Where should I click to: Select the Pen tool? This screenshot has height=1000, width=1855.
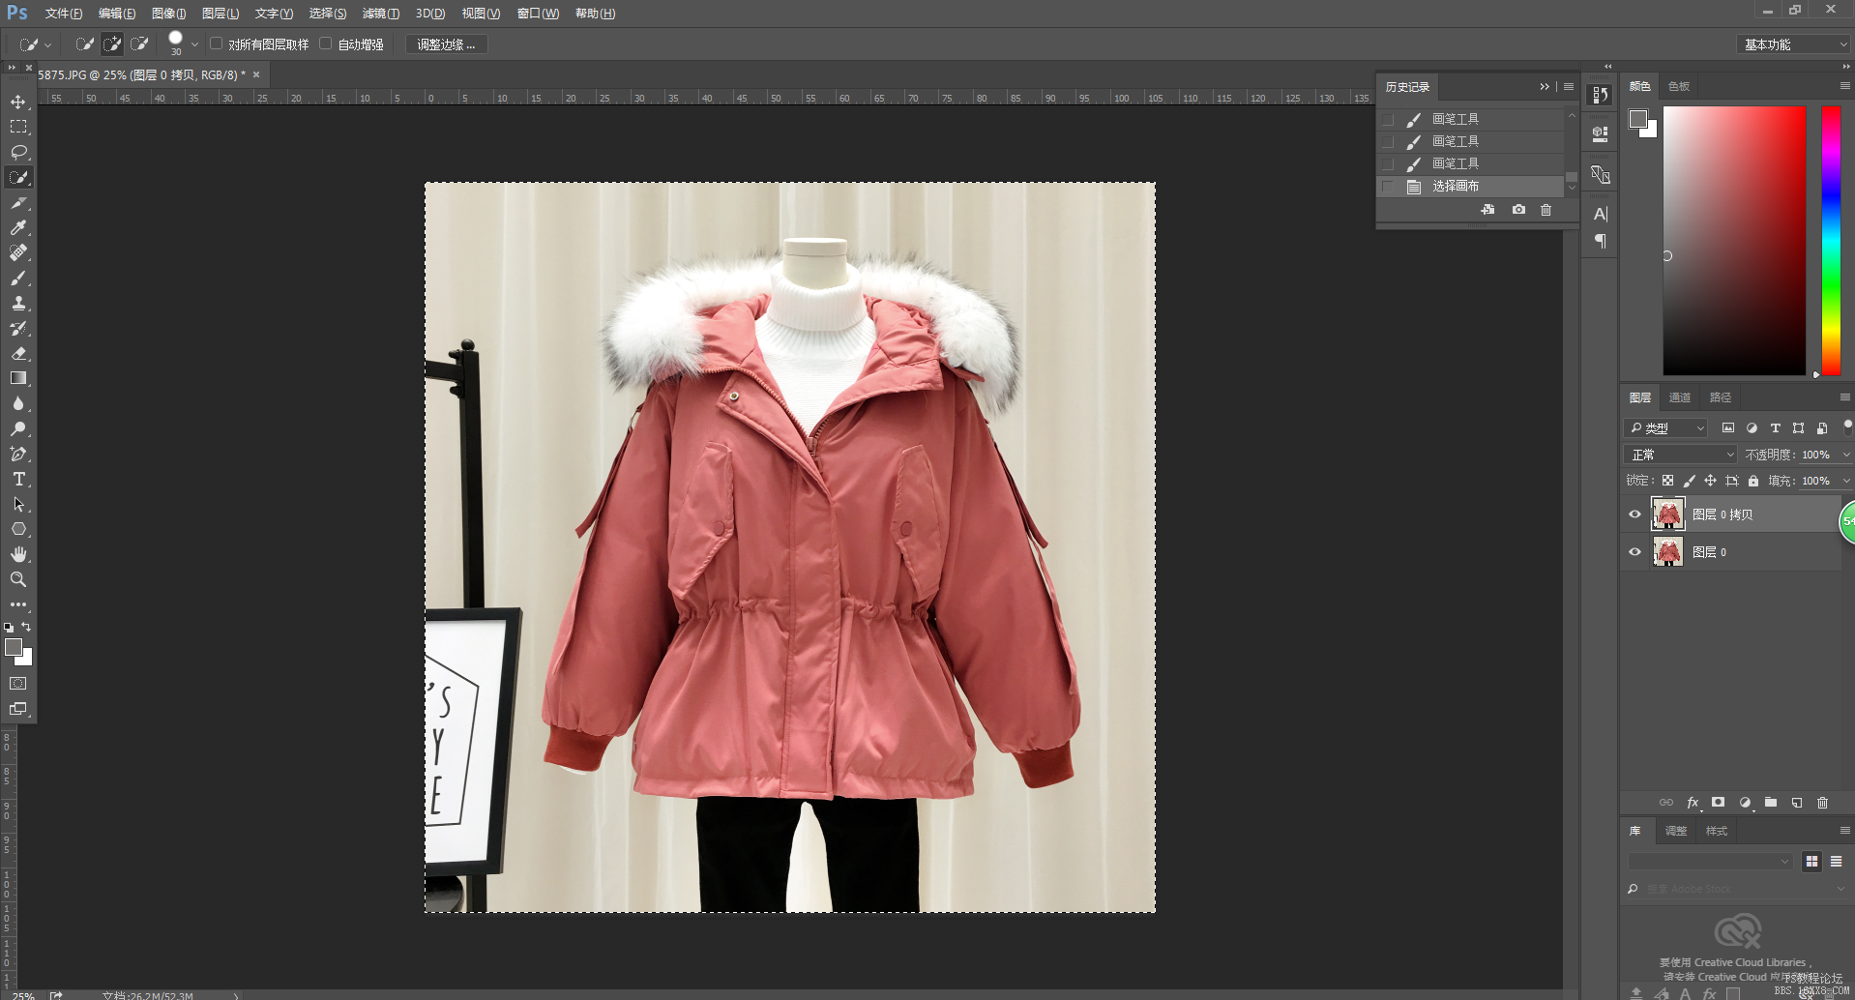tap(18, 454)
